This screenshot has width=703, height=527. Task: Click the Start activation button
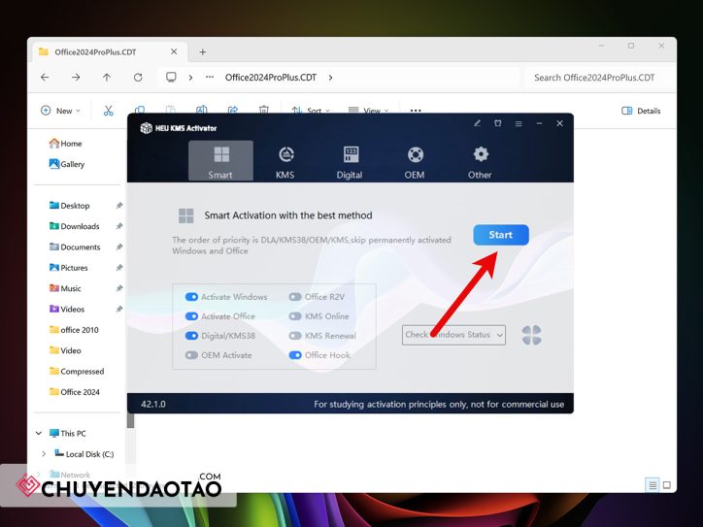click(501, 235)
